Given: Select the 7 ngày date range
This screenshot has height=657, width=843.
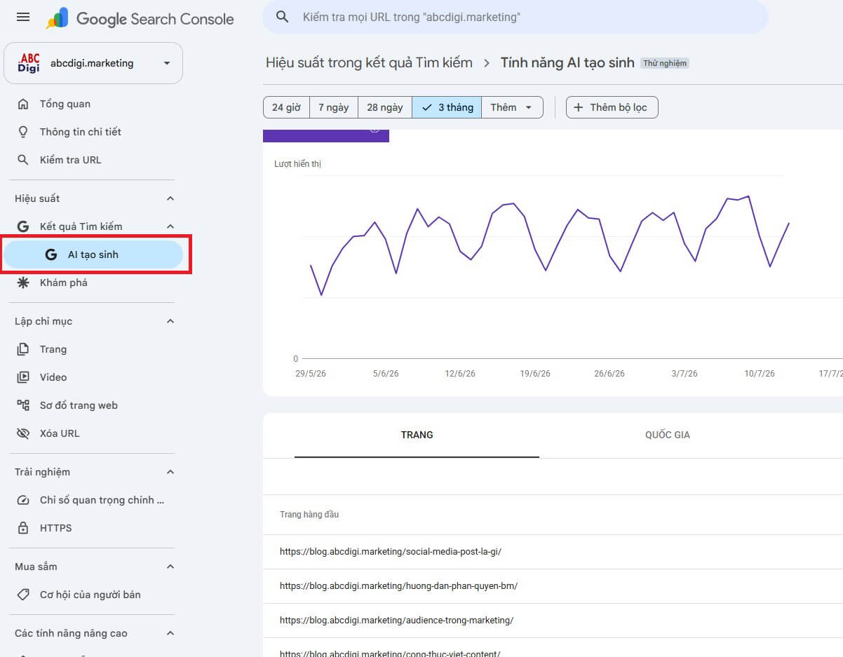Looking at the screenshot, I should [334, 107].
